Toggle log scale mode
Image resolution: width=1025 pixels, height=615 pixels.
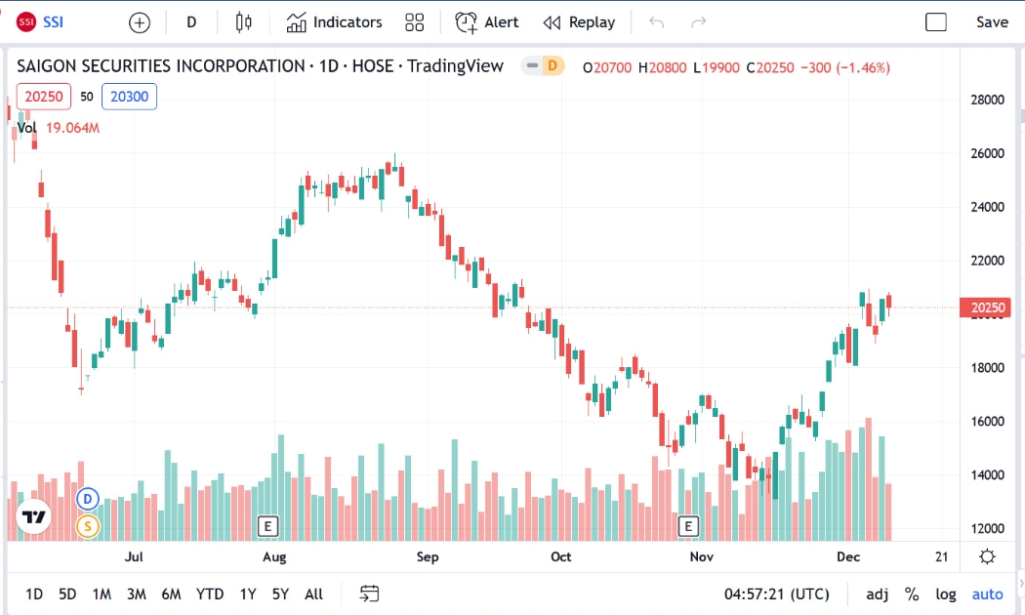pyautogui.click(x=945, y=594)
